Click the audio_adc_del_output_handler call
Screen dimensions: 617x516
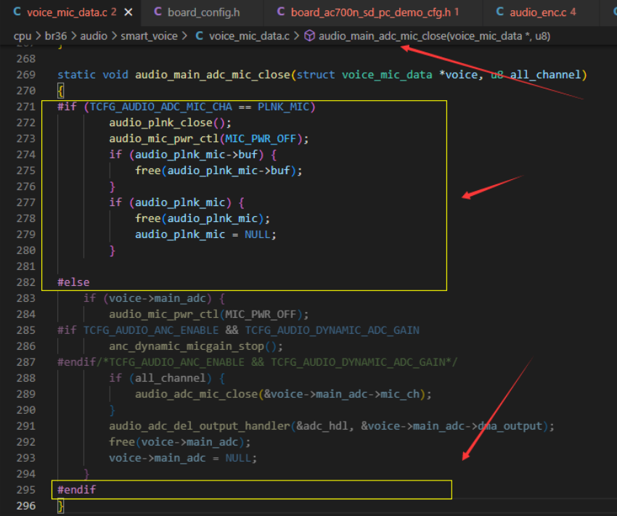(x=332, y=426)
